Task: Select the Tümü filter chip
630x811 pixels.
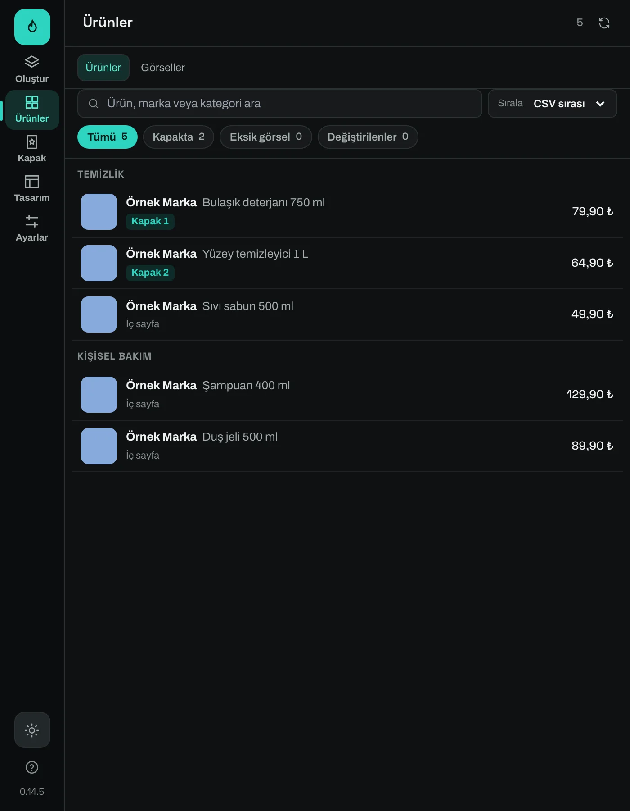Action: click(108, 137)
